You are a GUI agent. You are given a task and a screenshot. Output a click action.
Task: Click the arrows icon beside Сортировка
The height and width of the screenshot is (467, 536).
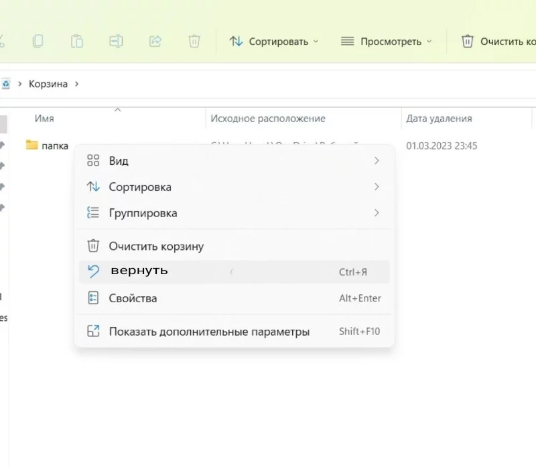tap(93, 187)
